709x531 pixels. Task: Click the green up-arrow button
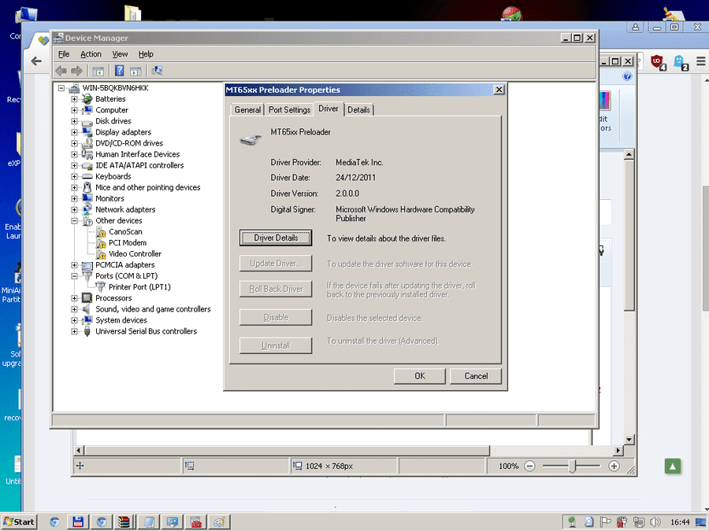pyautogui.click(x=673, y=466)
